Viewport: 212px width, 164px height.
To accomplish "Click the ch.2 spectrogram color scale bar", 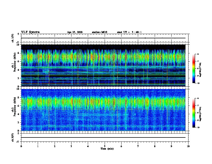I will tap(194, 113).
